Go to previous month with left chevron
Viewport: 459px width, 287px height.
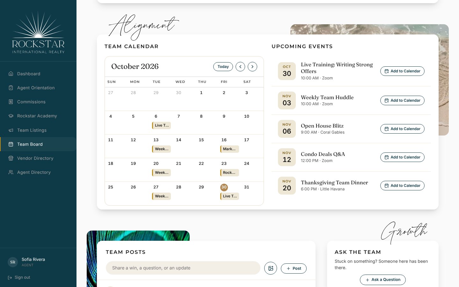click(240, 67)
